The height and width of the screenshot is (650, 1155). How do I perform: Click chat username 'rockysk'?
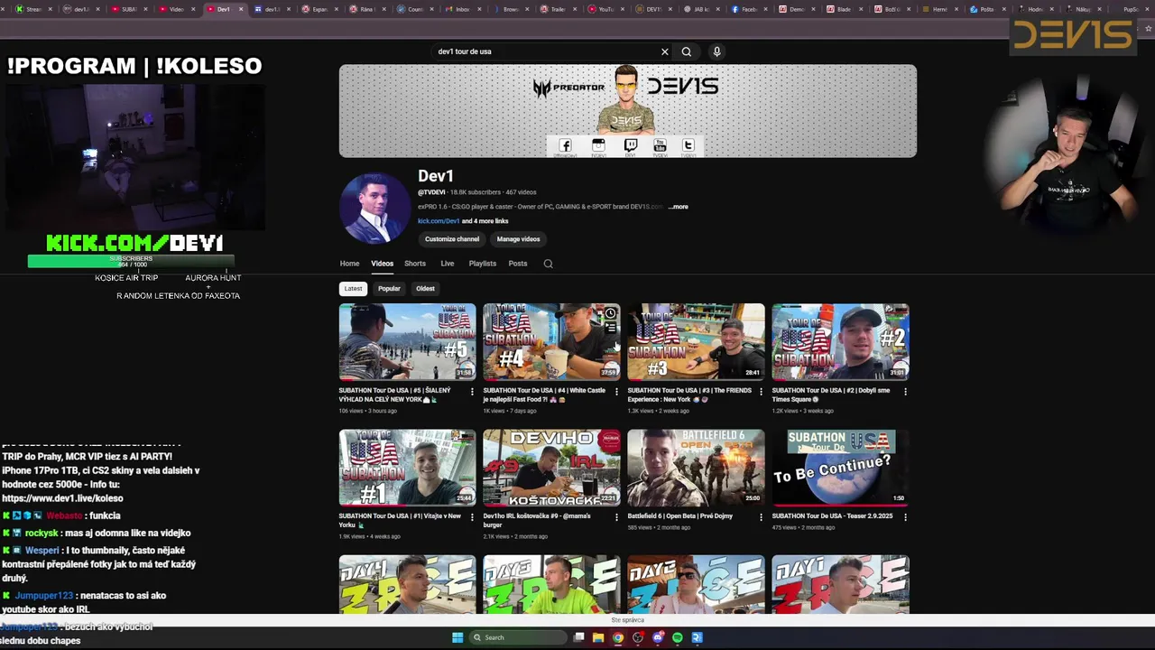pyautogui.click(x=42, y=534)
